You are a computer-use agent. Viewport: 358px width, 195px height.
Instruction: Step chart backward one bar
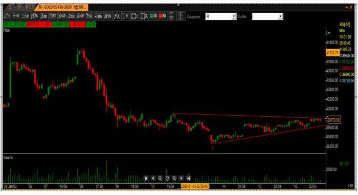point(153,178)
